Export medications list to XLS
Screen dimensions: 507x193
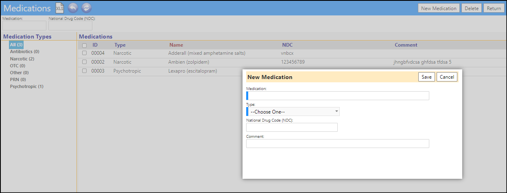tap(59, 8)
